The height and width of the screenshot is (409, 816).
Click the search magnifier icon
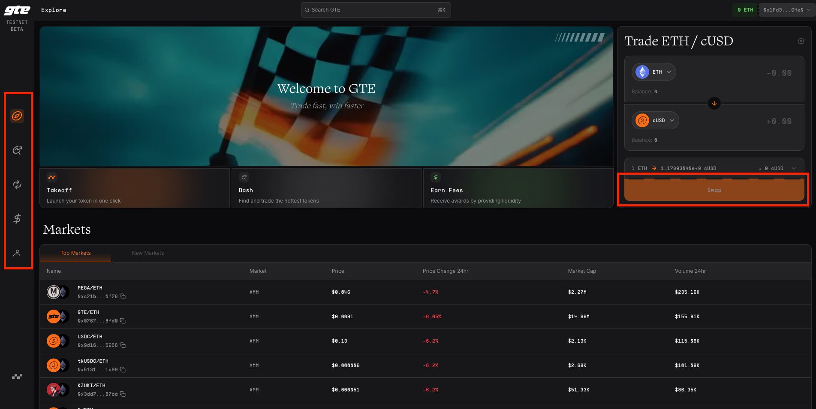307,10
